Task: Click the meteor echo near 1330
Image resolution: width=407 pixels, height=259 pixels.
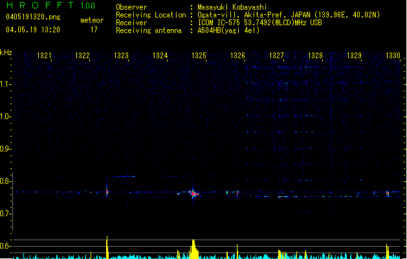Action: 388,193
